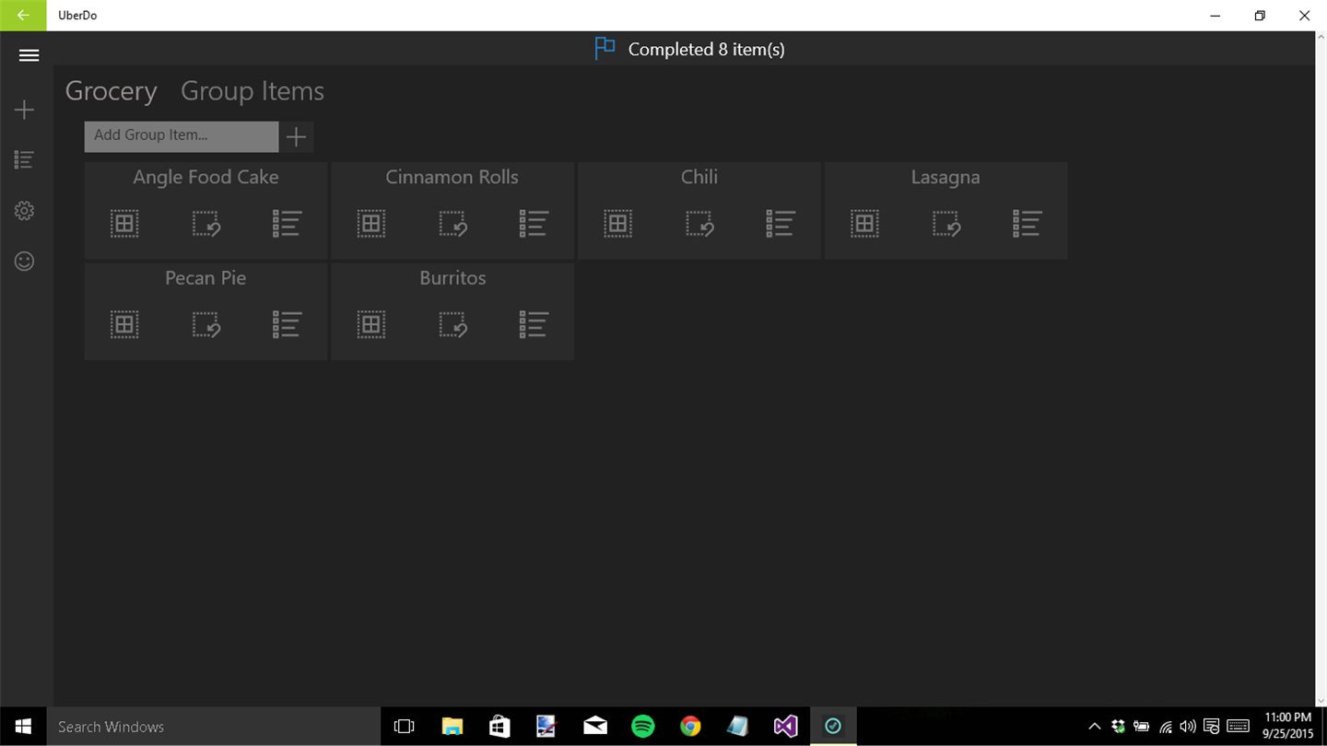
Task: Click the Add Group Item text field
Action: pyautogui.click(x=182, y=136)
